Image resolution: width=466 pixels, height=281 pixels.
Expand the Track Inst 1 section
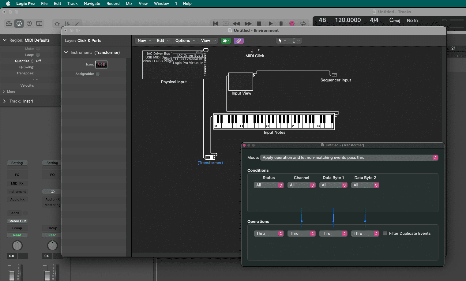point(5,101)
